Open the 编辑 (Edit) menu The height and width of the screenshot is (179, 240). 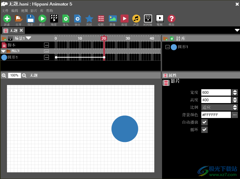point(15,11)
